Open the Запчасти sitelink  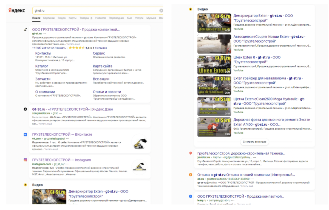(43, 79)
